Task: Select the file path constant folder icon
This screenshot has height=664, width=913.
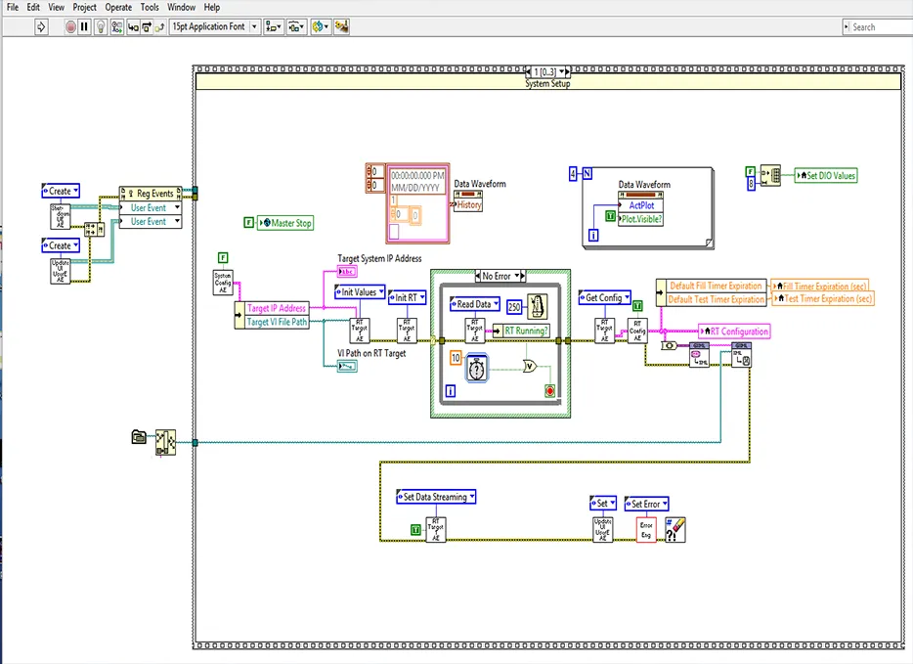Action: point(139,437)
